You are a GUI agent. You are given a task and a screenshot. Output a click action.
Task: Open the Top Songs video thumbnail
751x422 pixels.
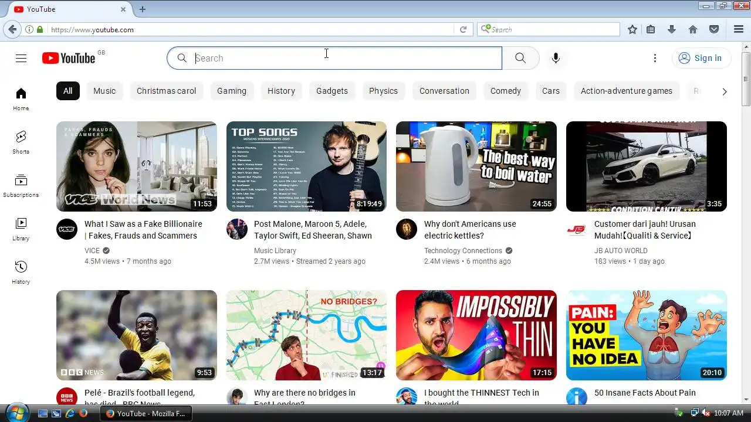tap(306, 166)
